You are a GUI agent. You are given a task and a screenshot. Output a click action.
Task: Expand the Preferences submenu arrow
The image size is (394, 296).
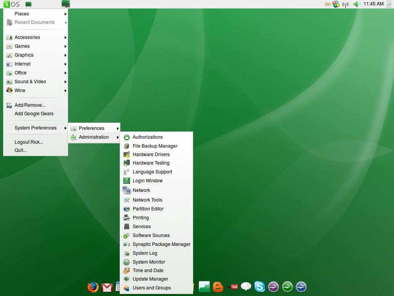pos(118,129)
